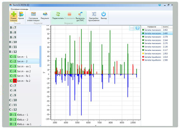Select well C:6 Ser.m - fa 2
Image resolution: width=180 pixels, height=129 pixels.
pos(24,81)
